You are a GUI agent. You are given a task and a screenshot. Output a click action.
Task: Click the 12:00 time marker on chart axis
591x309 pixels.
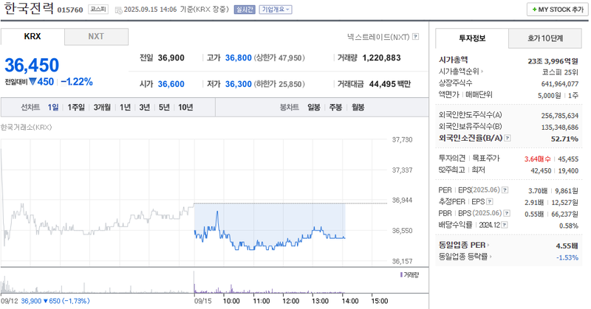pos(290,301)
